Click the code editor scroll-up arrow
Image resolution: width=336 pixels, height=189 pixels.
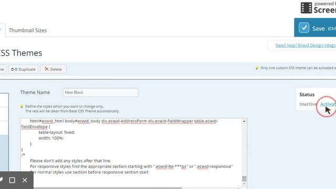point(244,121)
